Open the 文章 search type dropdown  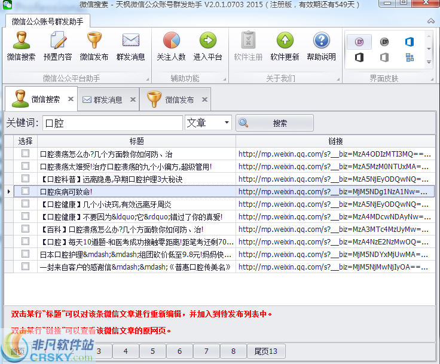coord(227,123)
